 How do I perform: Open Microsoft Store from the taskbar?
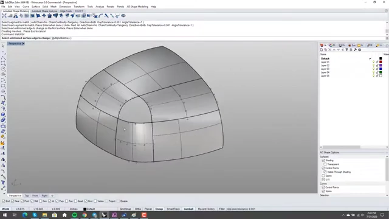55,215
